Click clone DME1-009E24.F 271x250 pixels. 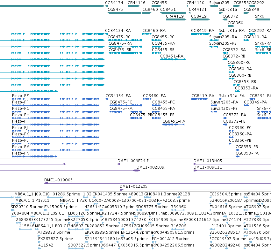pyautogui.click(x=133, y=161)
